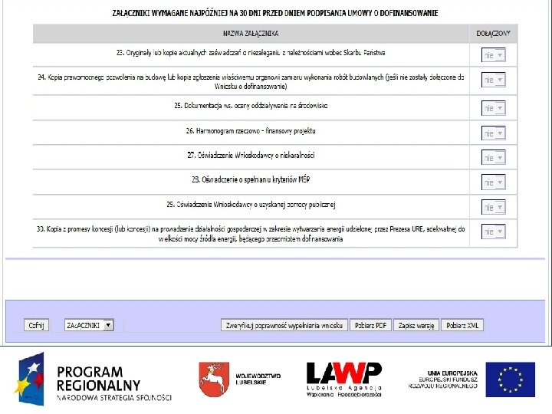Click the Program Regionalny logo
Viewport: 552px width, 414px height.
coord(94,379)
